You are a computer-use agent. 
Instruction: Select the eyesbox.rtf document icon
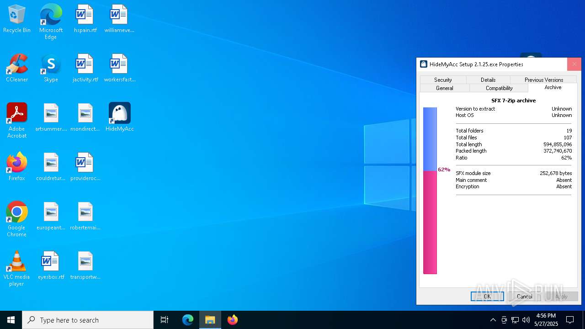pos(51,266)
